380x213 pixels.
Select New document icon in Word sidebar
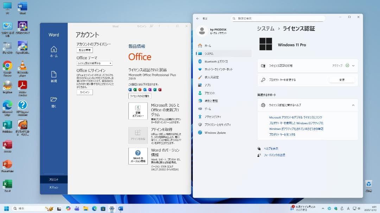tap(53, 76)
